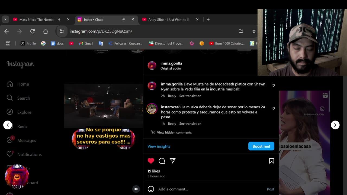This screenshot has height=195, width=347.
Task: Go to Instagram Home
Action: point(18,84)
